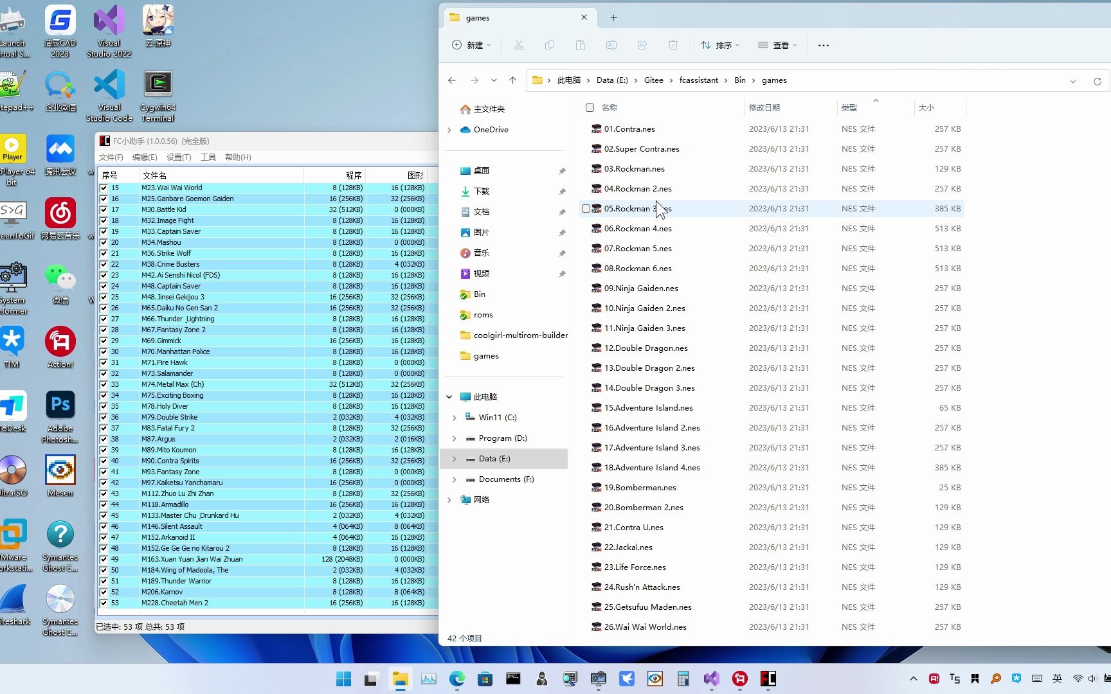Open the 排序 sort dropdown
The height and width of the screenshot is (694, 1111).
pyautogui.click(x=720, y=45)
